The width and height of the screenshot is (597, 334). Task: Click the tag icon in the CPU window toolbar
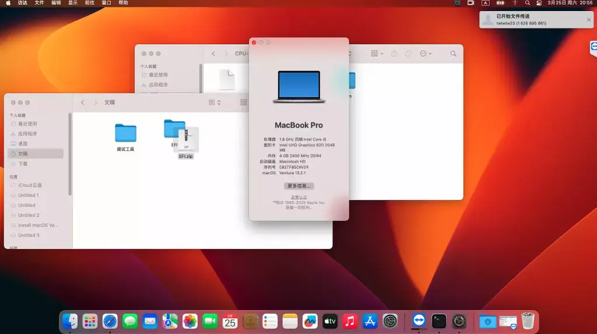pos(408,54)
